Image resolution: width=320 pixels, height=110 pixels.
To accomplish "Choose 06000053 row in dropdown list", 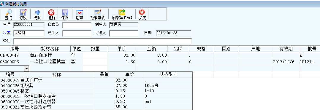I will pyautogui.click(x=96, y=96).
